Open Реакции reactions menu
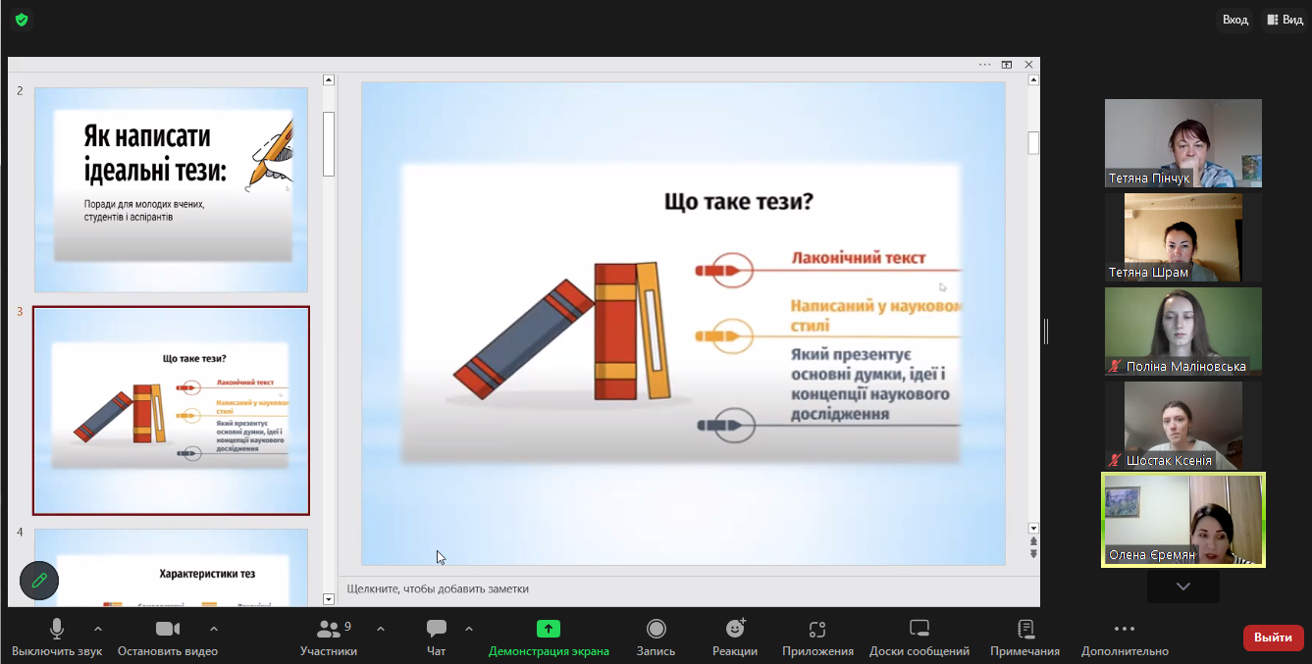 (x=735, y=638)
